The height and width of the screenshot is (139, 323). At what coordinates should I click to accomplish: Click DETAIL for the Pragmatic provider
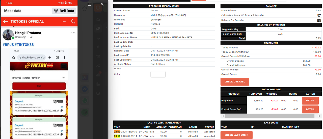(310, 101)
